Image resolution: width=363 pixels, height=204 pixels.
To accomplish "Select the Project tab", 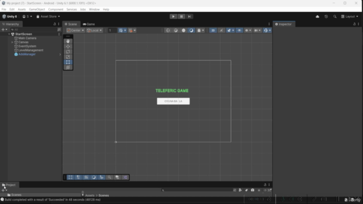I will point(9,185).
